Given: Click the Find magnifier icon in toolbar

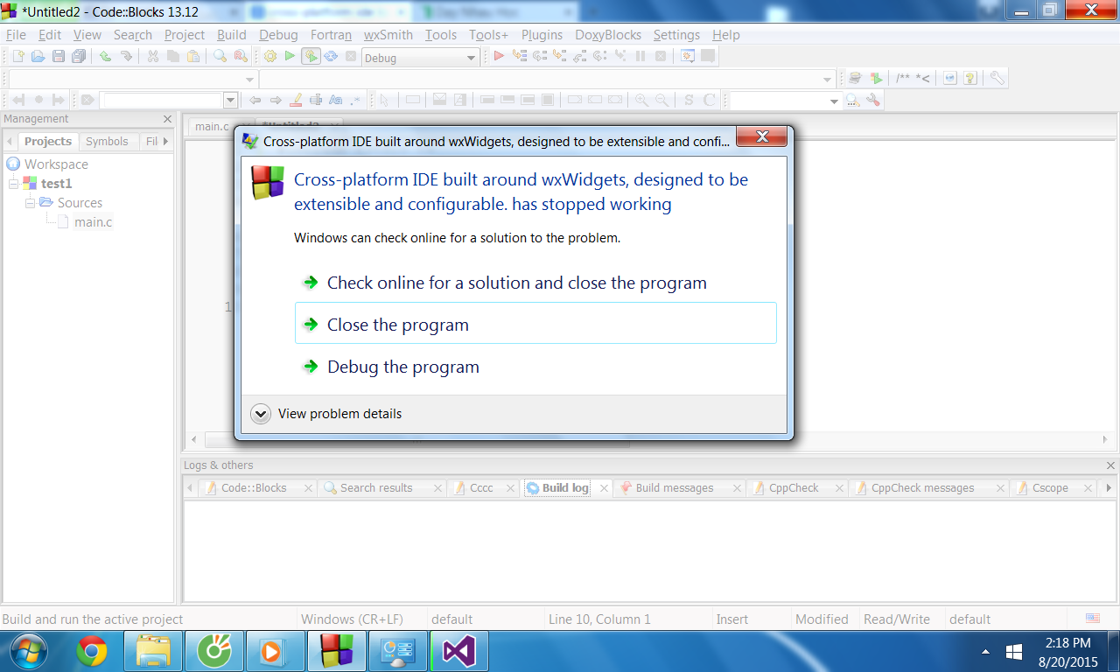Looking at the screenshot, I should [220, 57].
